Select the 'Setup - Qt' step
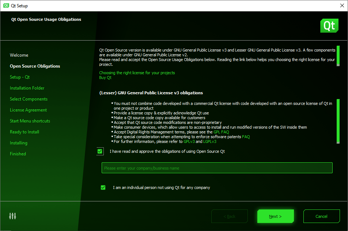This screenshot has height=231, width=348. pos(20,77)
